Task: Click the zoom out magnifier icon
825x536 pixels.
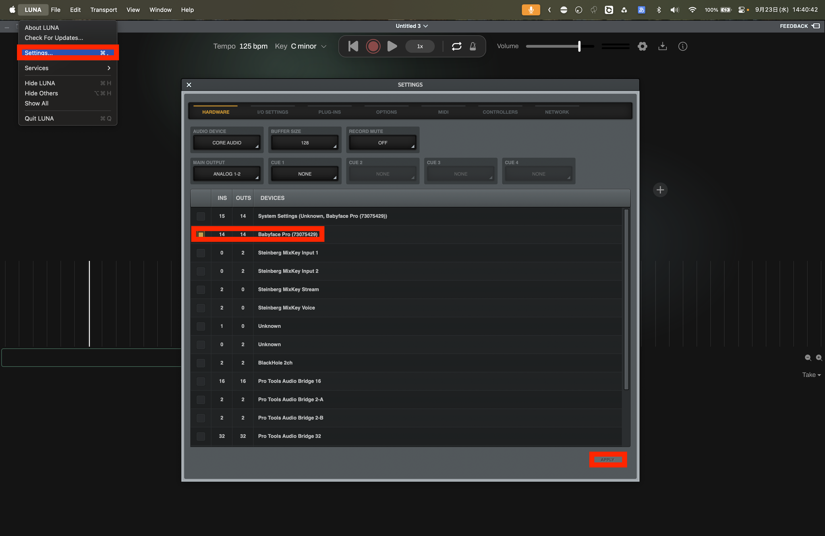Action: [x=808, y=358]
